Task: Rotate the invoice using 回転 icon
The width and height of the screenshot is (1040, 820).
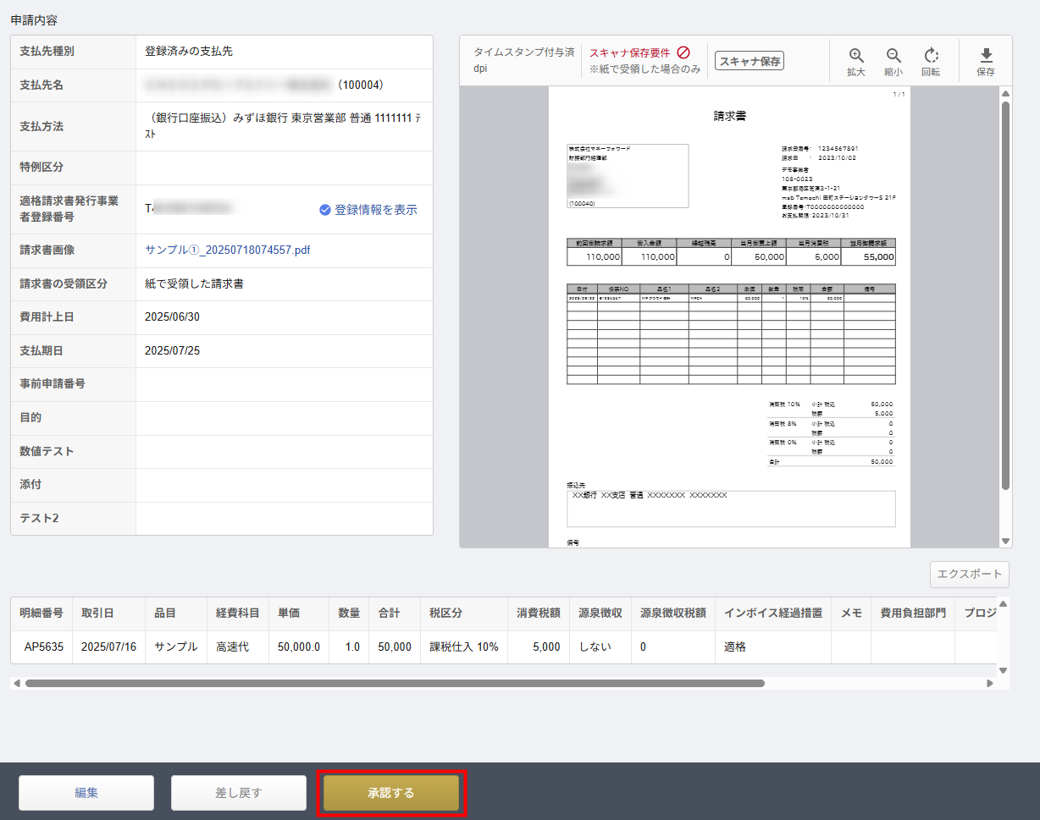Action: 931,56
